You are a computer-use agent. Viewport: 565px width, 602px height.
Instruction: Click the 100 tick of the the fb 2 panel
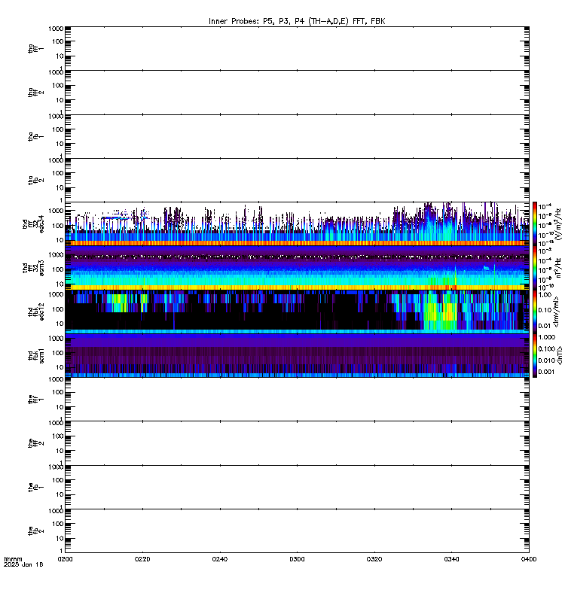coord(58,524)
